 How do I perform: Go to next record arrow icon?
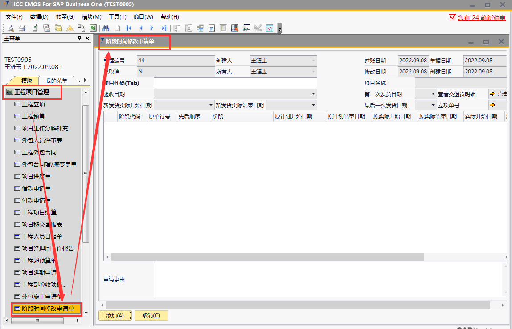[x=152, y=28]
